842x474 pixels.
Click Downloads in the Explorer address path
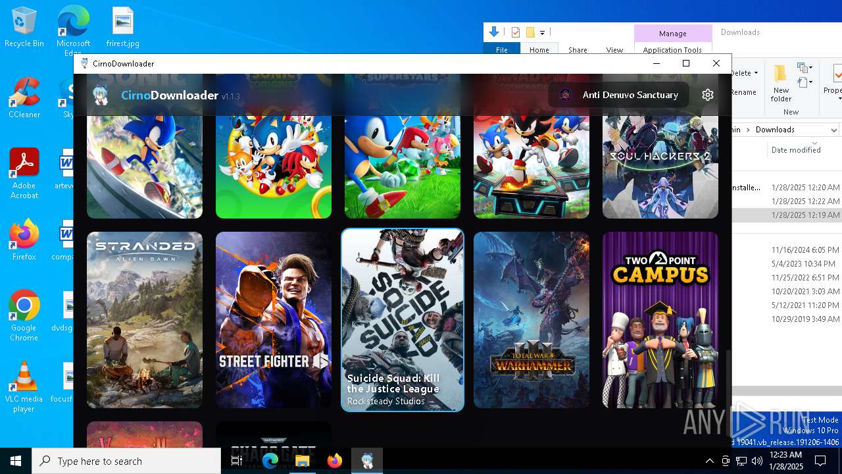click(775, 130)
